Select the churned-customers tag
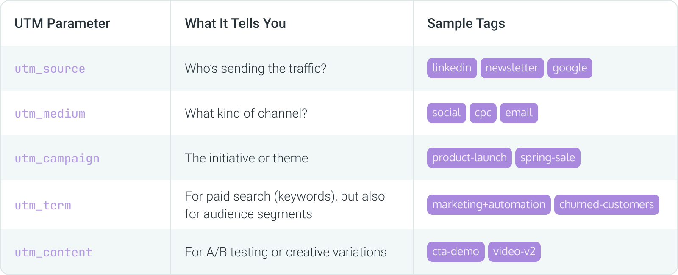678x275 pixels. coord(606,205)
